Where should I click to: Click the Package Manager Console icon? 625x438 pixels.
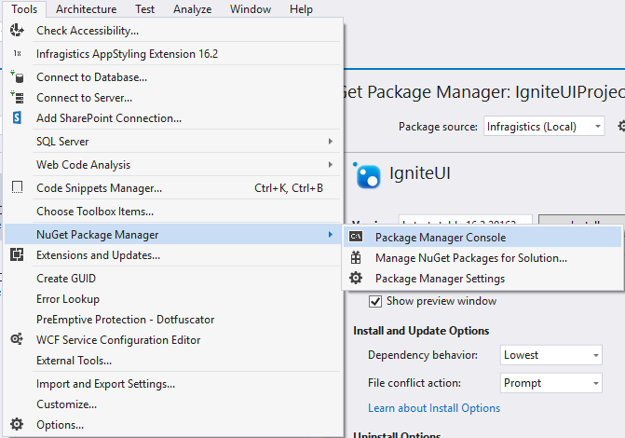point(356,237)
